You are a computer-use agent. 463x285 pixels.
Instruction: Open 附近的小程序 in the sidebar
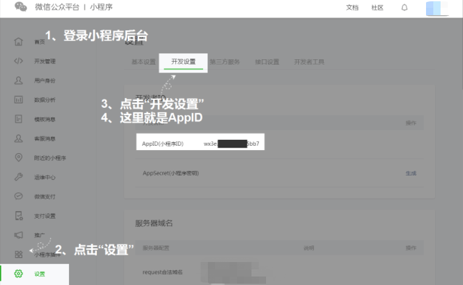tap(50, 158)
